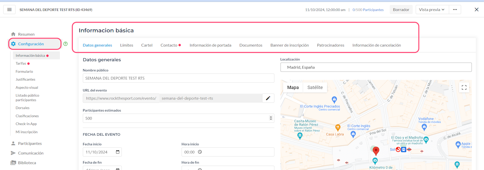Open calendar picker for Fecha inicio
This screenshot has height=170, width=484.
click(118, 152)
